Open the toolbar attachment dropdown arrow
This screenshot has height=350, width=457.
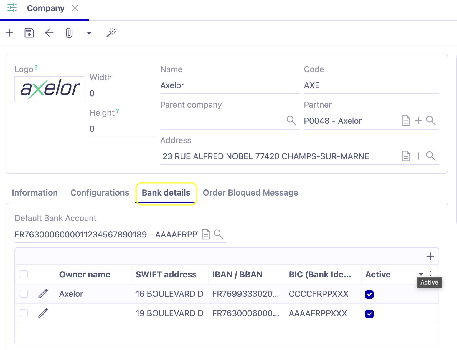tap(89, 33)
